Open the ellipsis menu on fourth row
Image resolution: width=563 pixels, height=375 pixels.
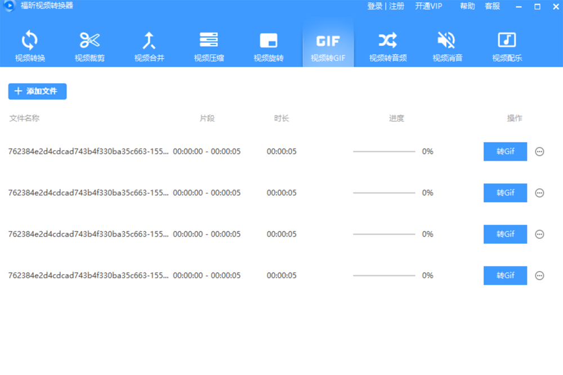coord(539,275)
